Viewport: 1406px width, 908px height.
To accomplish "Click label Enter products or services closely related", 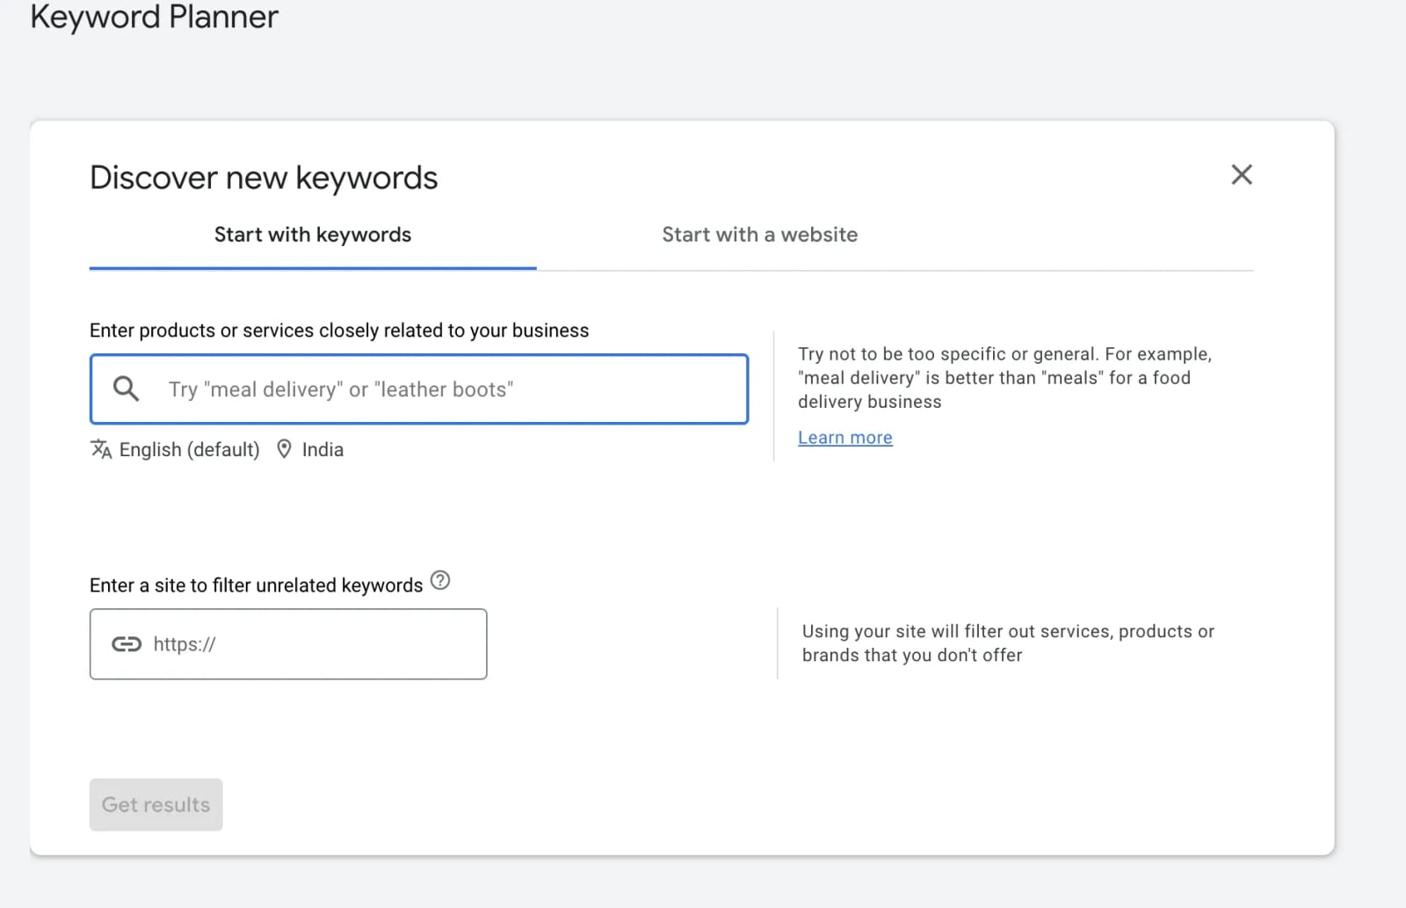I will [339, 331].
